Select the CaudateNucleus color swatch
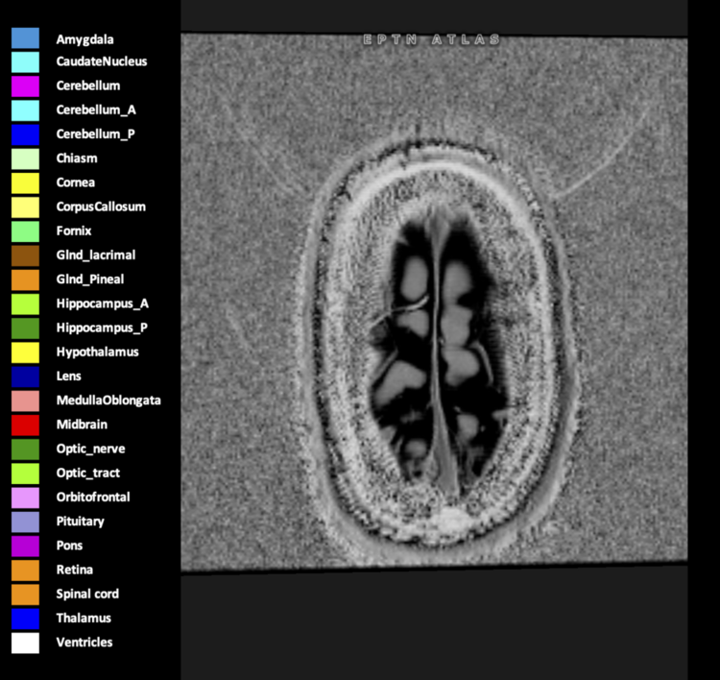The height and width of the screenshot is (680, 720). (25, 62)
